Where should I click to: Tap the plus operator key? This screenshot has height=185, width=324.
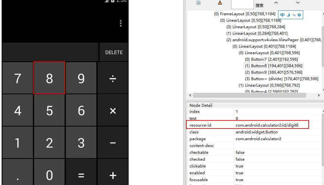(x=113, y=175)
